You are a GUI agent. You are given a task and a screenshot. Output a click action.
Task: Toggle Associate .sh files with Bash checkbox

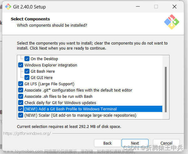click(x=21, y=96)
